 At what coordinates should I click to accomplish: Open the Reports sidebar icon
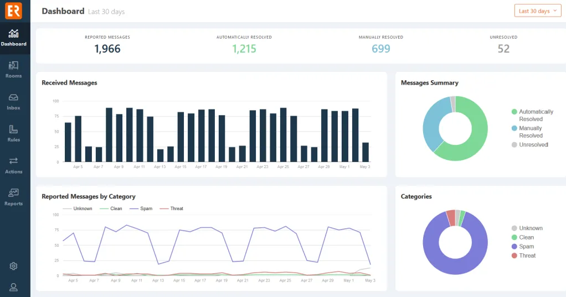click(14, 197)
